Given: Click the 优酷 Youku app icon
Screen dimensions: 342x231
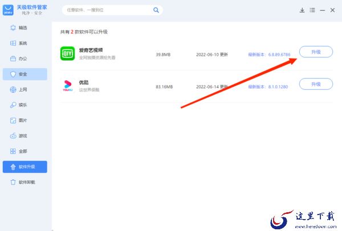Looking at the screenshot, I should coord(68,85).
